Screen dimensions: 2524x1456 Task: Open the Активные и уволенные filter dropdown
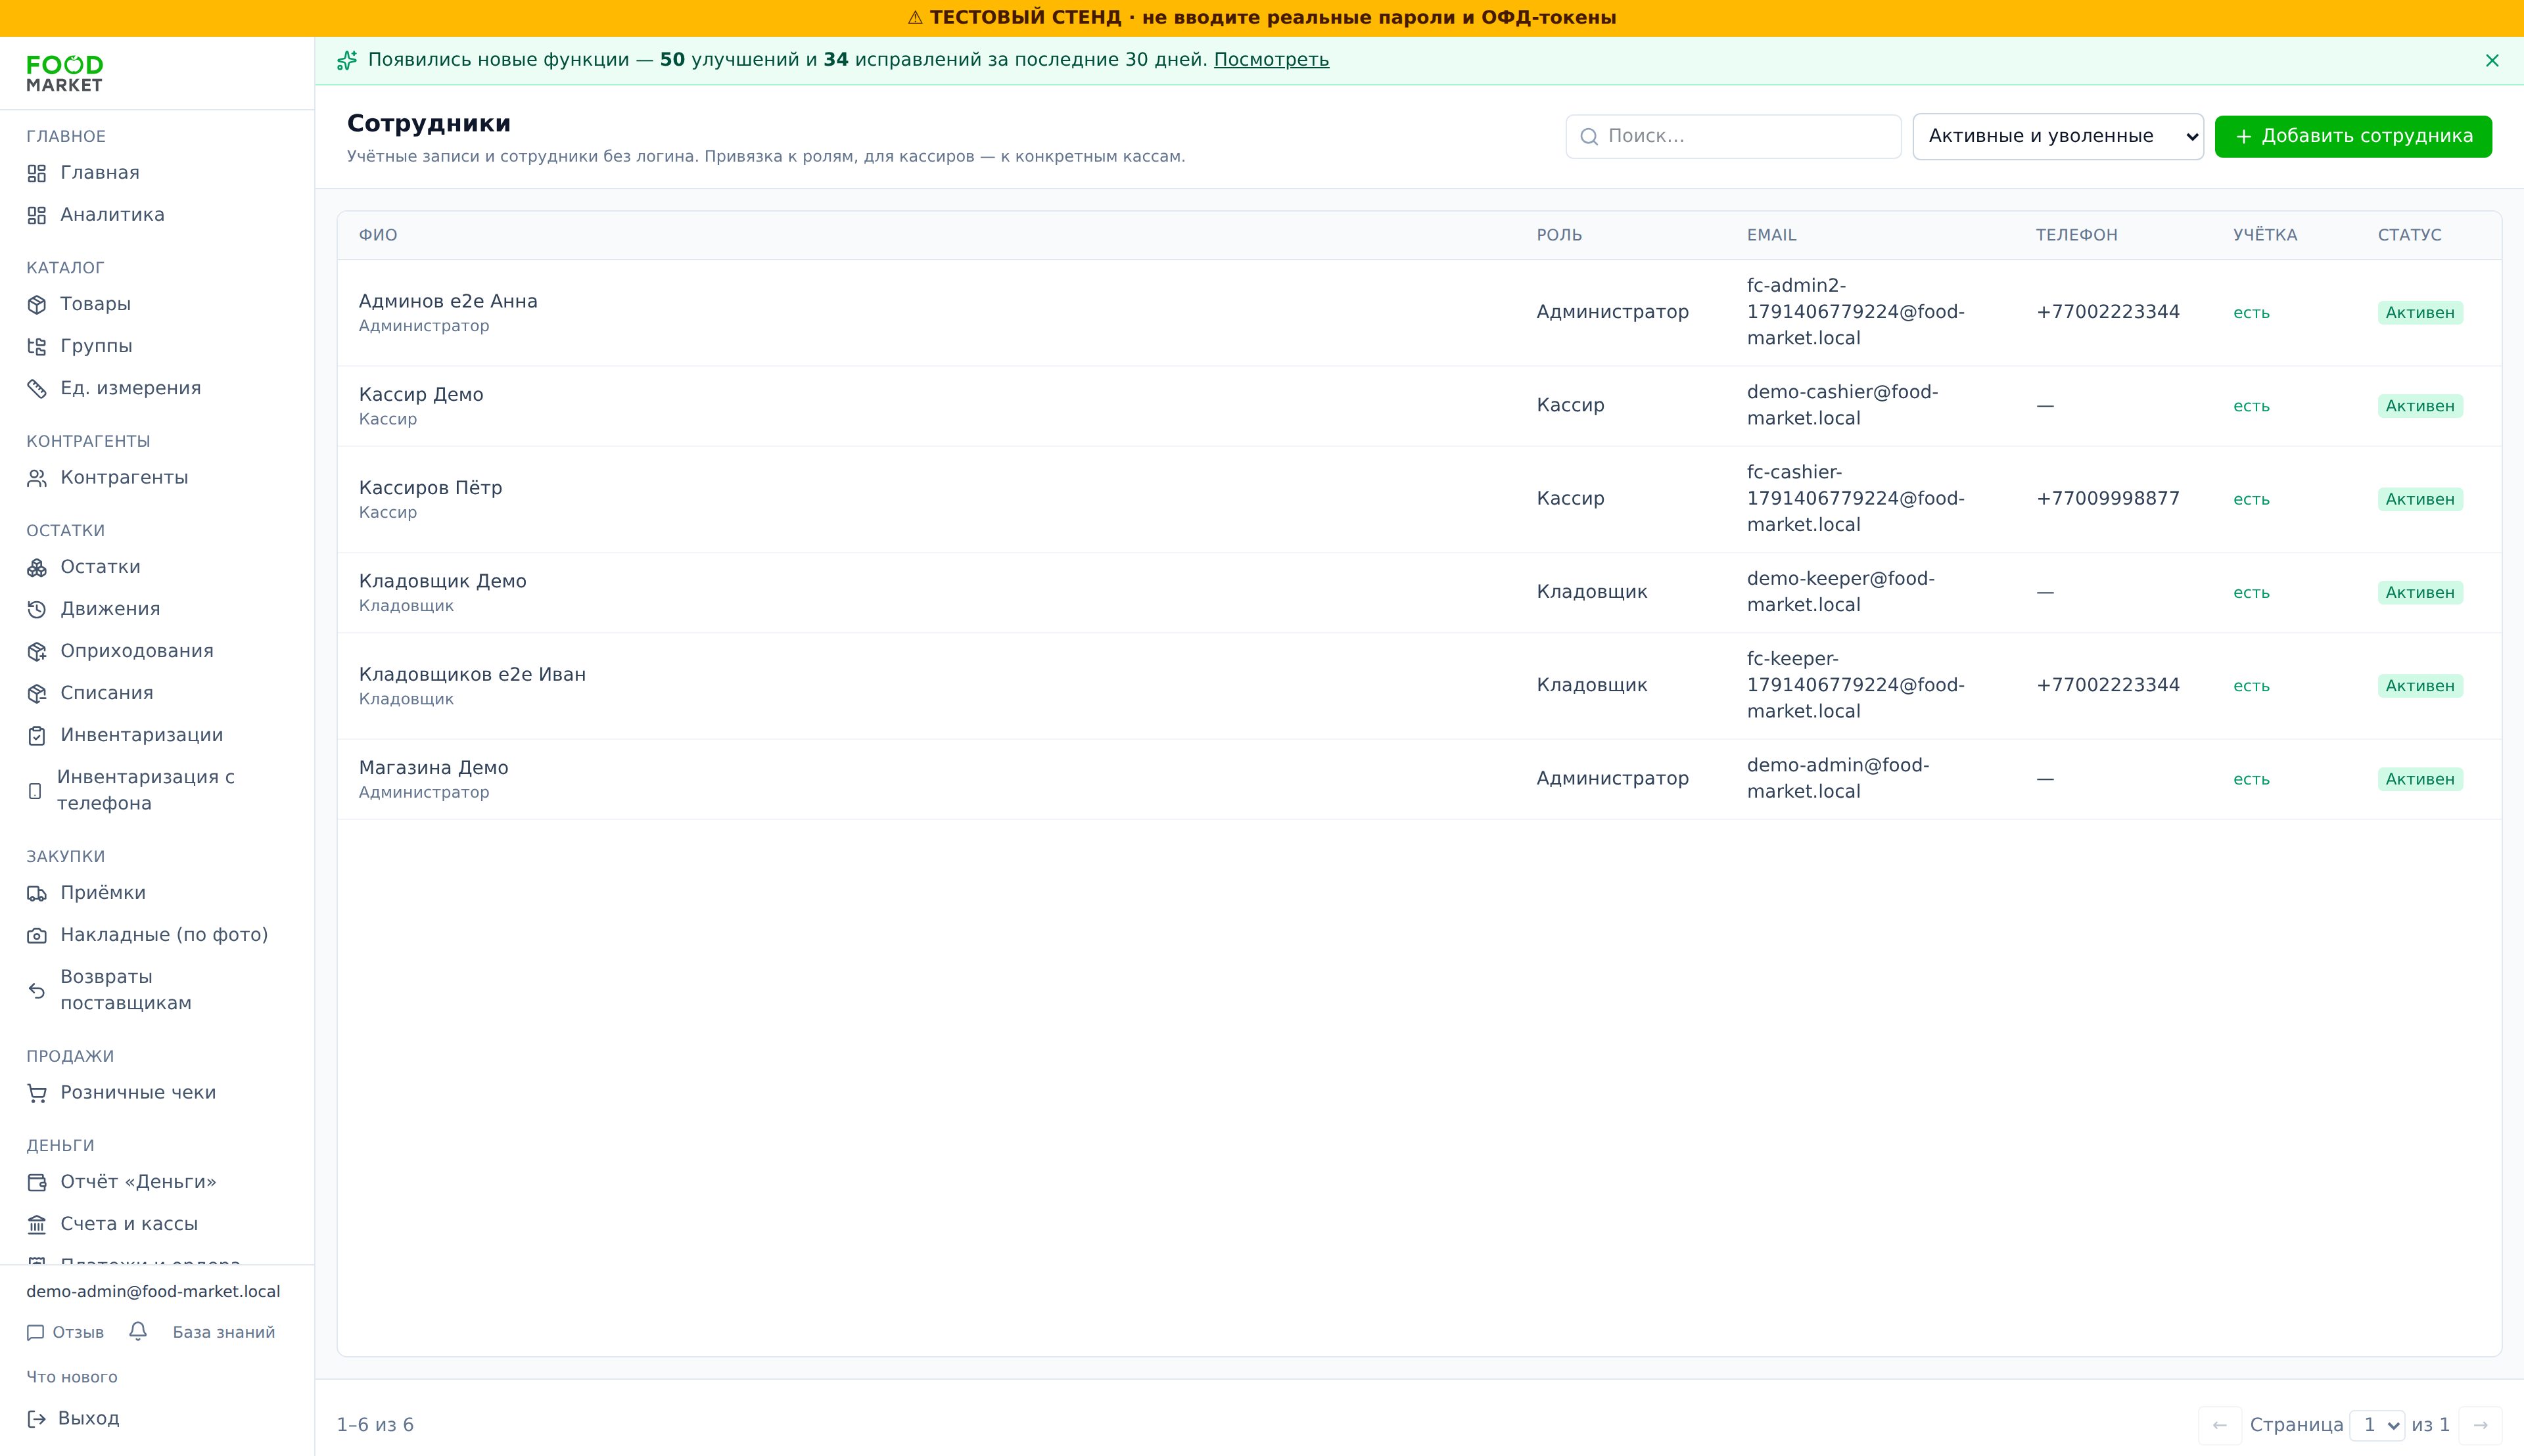pos(2057,136)
